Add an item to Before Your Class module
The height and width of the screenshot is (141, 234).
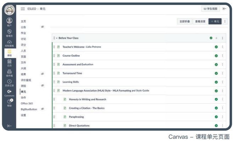pyautogui.click(x=216, y=38)
